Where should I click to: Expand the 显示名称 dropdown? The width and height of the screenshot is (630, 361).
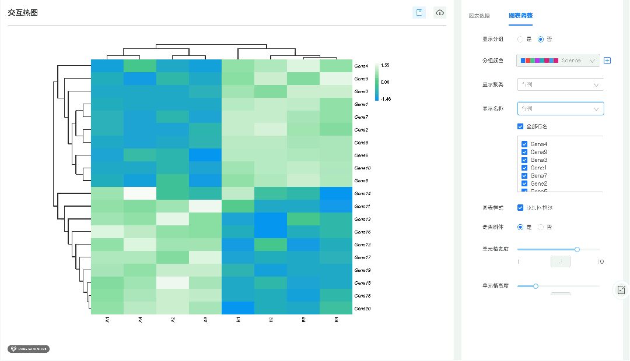point(560,109)
